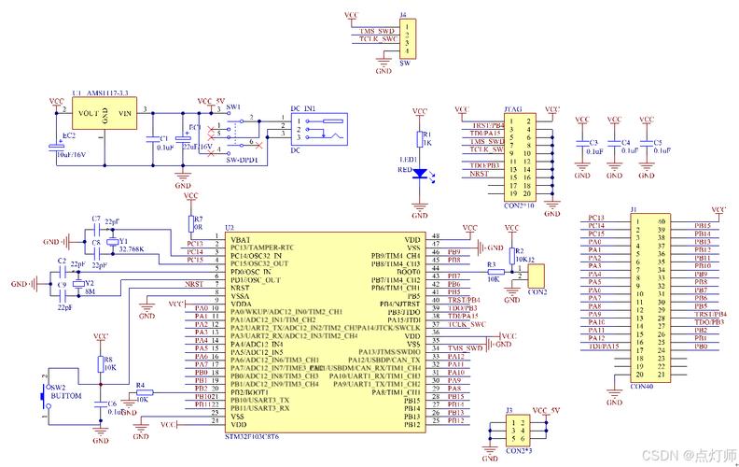This screenshot has height=467, width=739.
Task: Select the PB3/JTDO pin label
Action: click(x=404, y=312)
